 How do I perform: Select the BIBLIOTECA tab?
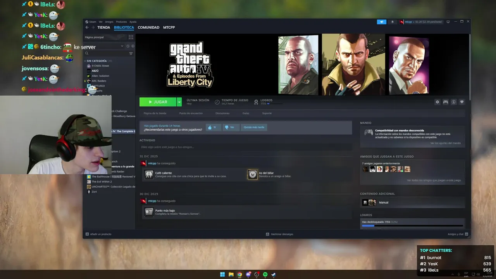point(124,28)
